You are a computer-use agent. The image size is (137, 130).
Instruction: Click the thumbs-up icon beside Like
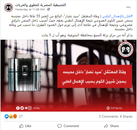pos(21,126)
